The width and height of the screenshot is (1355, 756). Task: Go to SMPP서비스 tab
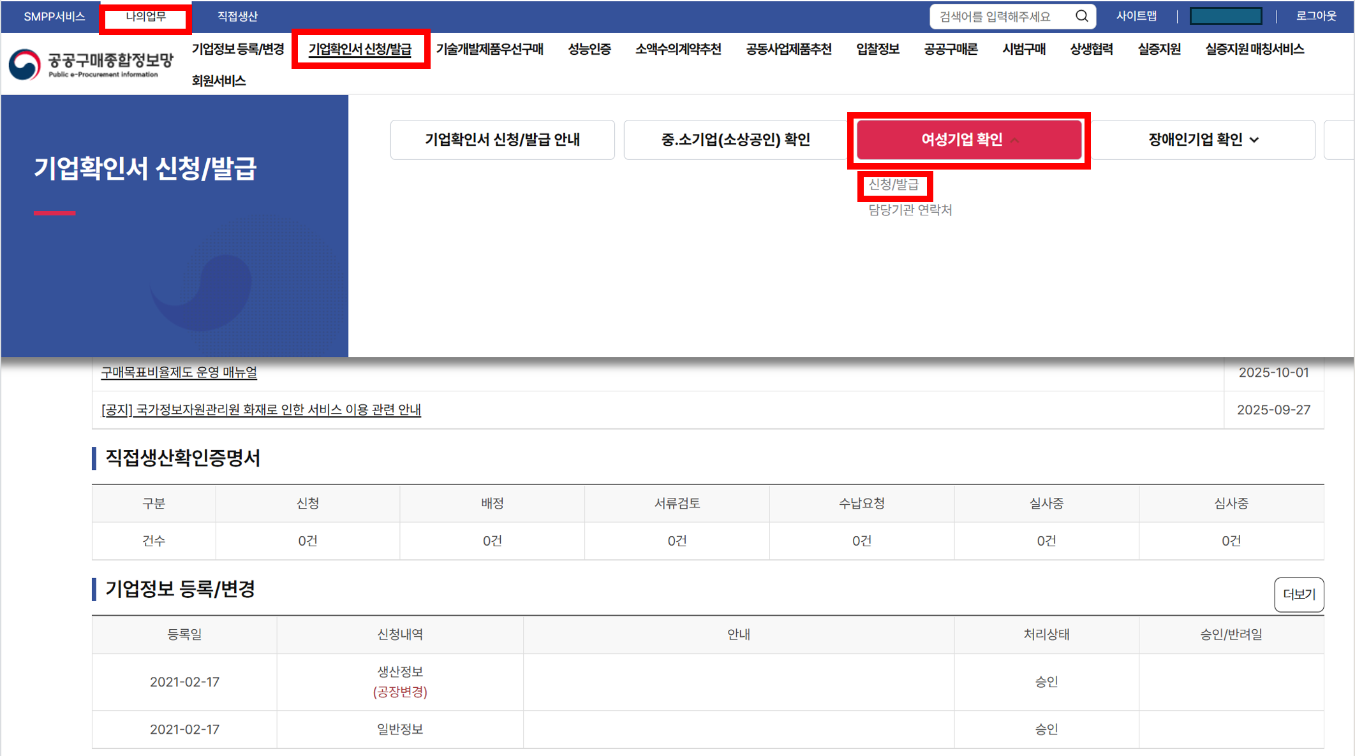click(54, 17)
